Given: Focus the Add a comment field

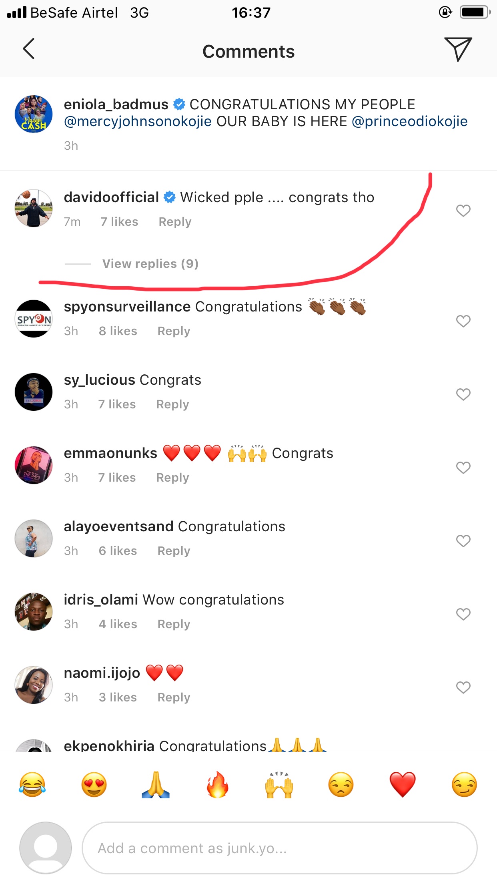Looking at the screenshot, I should coord(279,848).
